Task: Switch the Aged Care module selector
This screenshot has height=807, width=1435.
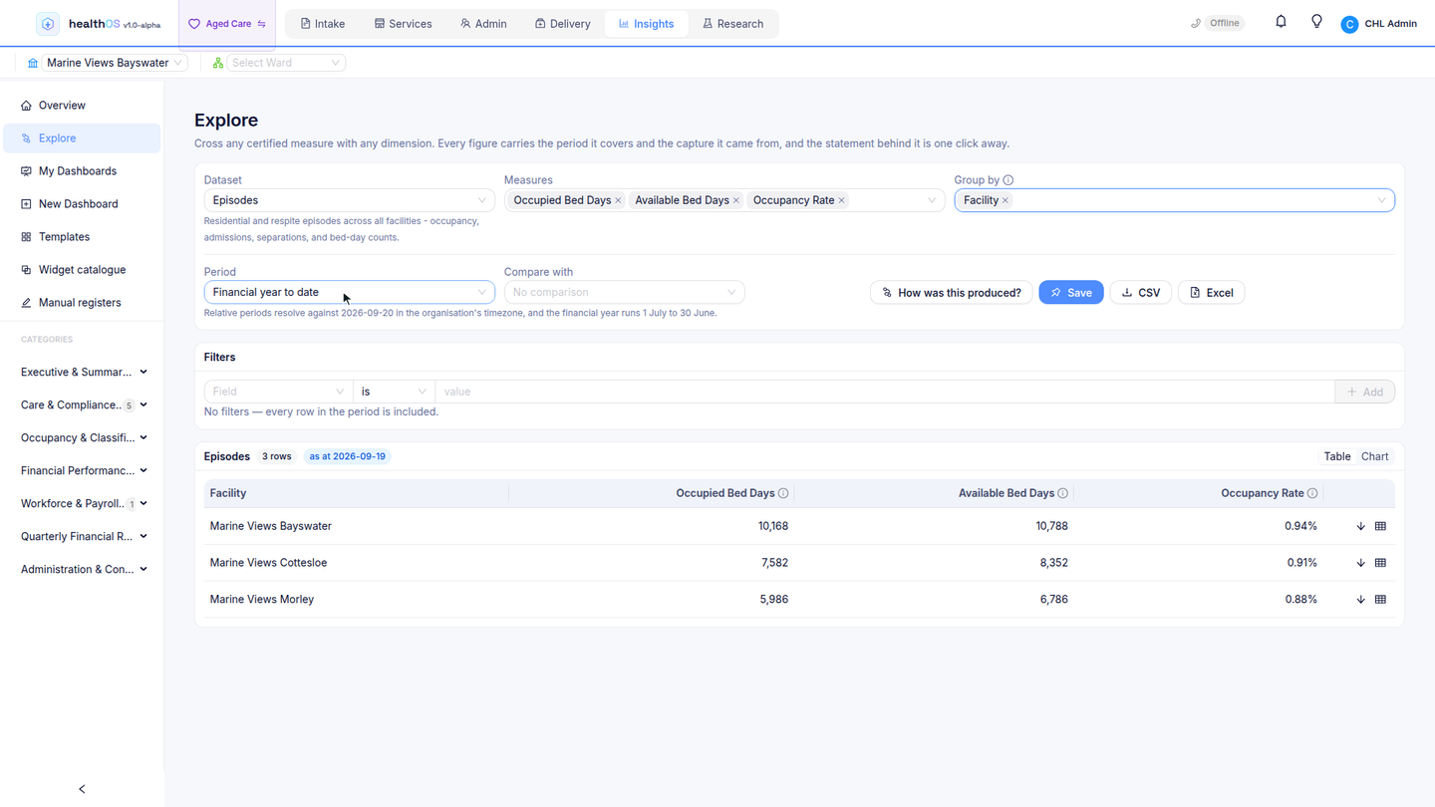Action: (x=227, y=24)
